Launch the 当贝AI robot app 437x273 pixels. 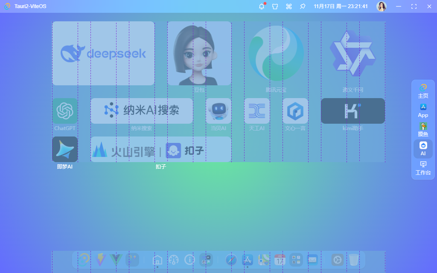[218, 110]
